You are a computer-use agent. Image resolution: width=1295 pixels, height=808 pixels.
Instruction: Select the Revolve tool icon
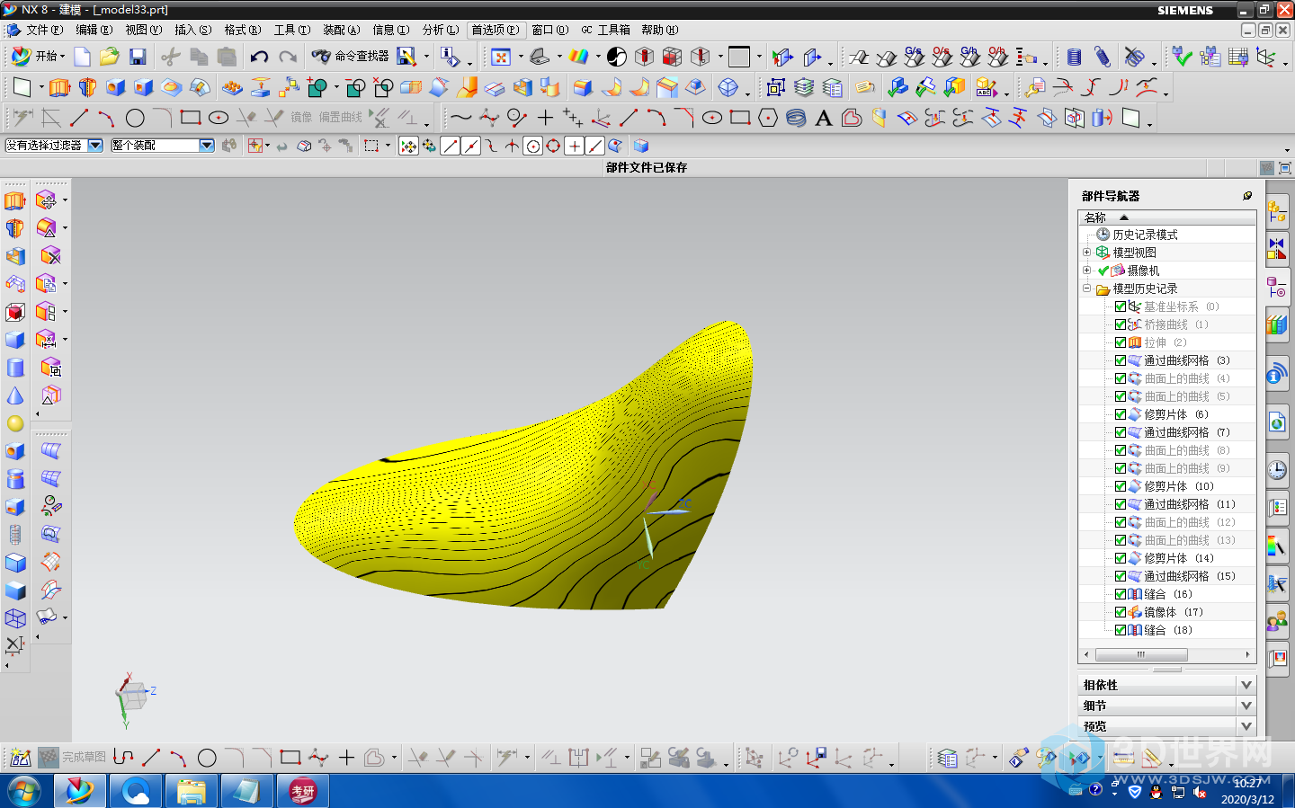click(87, 88)
